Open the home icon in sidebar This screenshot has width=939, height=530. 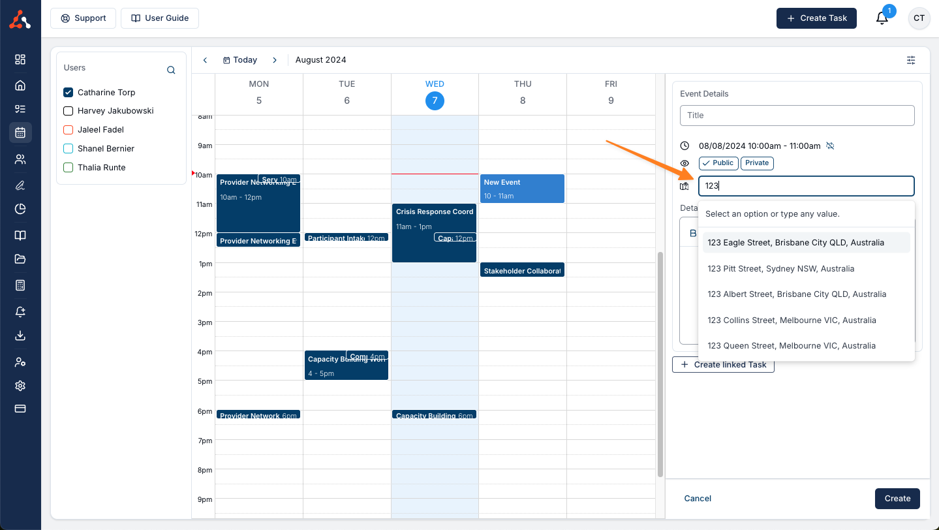click(x=20, y=85)
